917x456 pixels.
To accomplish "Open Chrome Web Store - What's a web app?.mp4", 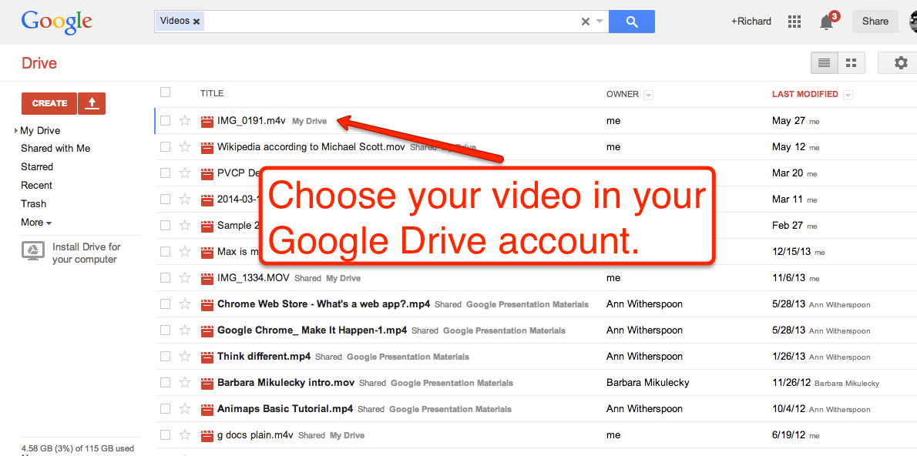I will coord(324,304).
